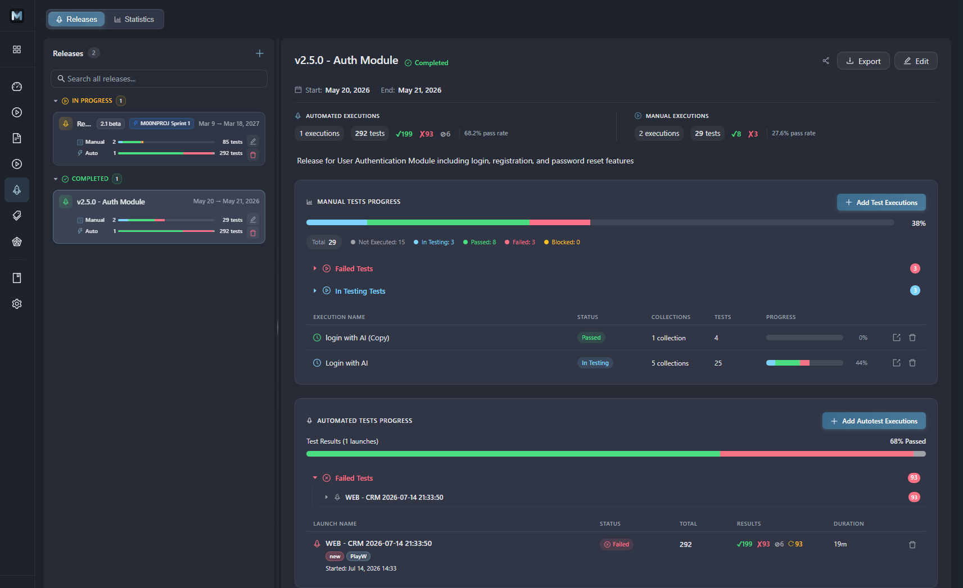
Task: Open the rocket Releases icon in sidebar
Action: point(17,190)
